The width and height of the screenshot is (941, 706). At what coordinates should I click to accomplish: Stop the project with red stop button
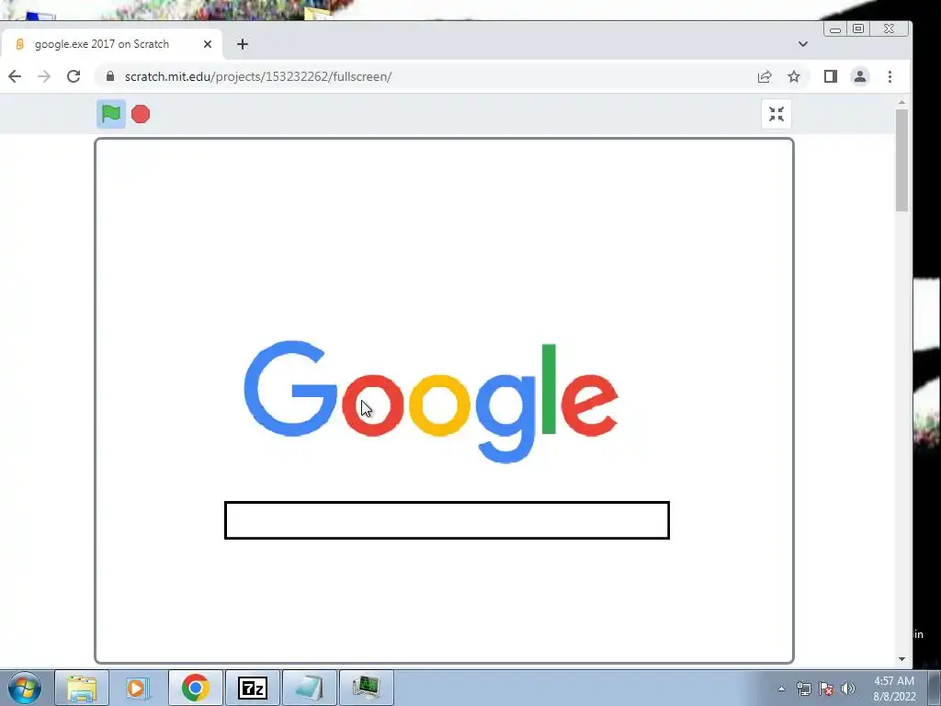(141, 114)
